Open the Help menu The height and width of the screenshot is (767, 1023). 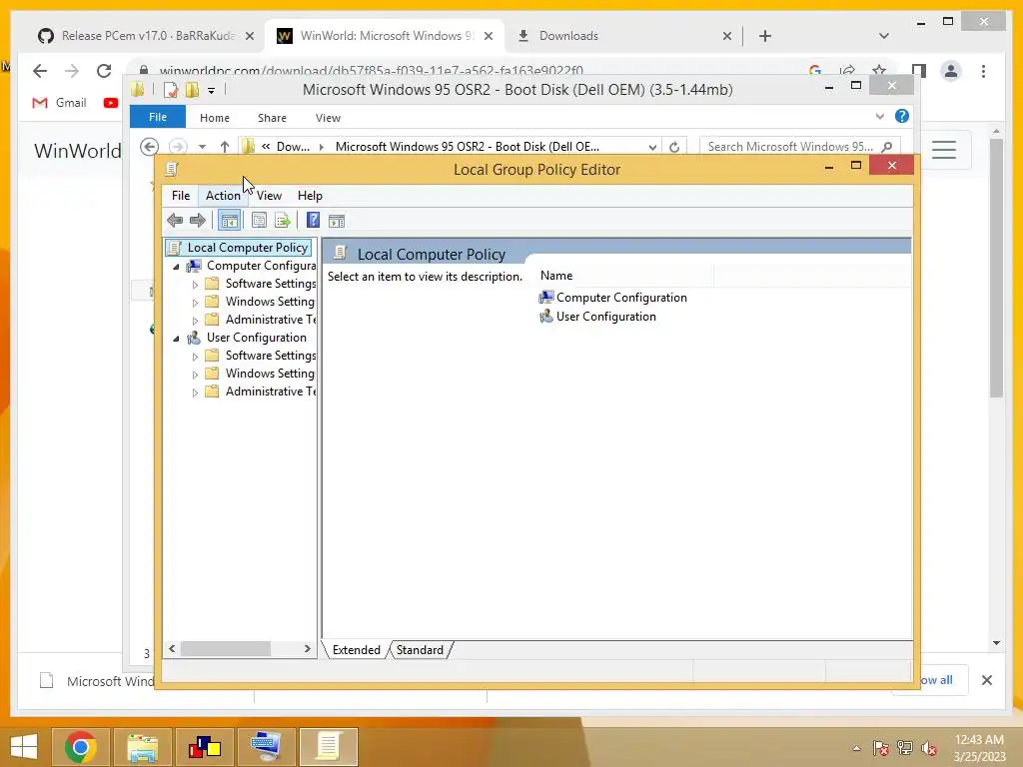tap(310, 196)
